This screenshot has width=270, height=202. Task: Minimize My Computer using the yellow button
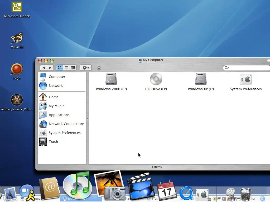tap(46, 60)
